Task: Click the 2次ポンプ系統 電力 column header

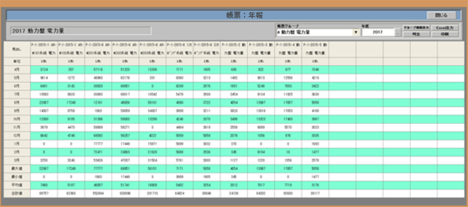Action: click(x=207, y=49)
